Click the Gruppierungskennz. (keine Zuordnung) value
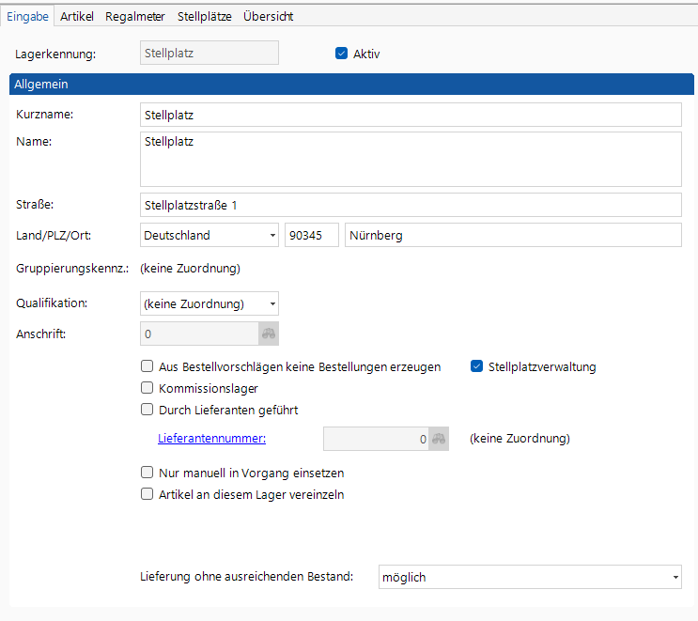Screen dimensions: 698x621 point(190,269)
